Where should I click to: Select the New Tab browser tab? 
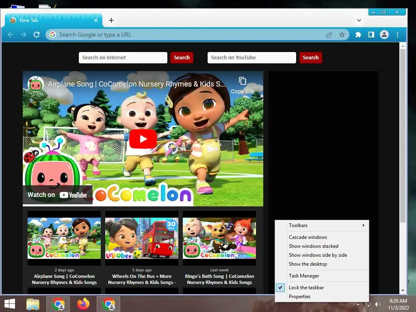coord(53,20)
